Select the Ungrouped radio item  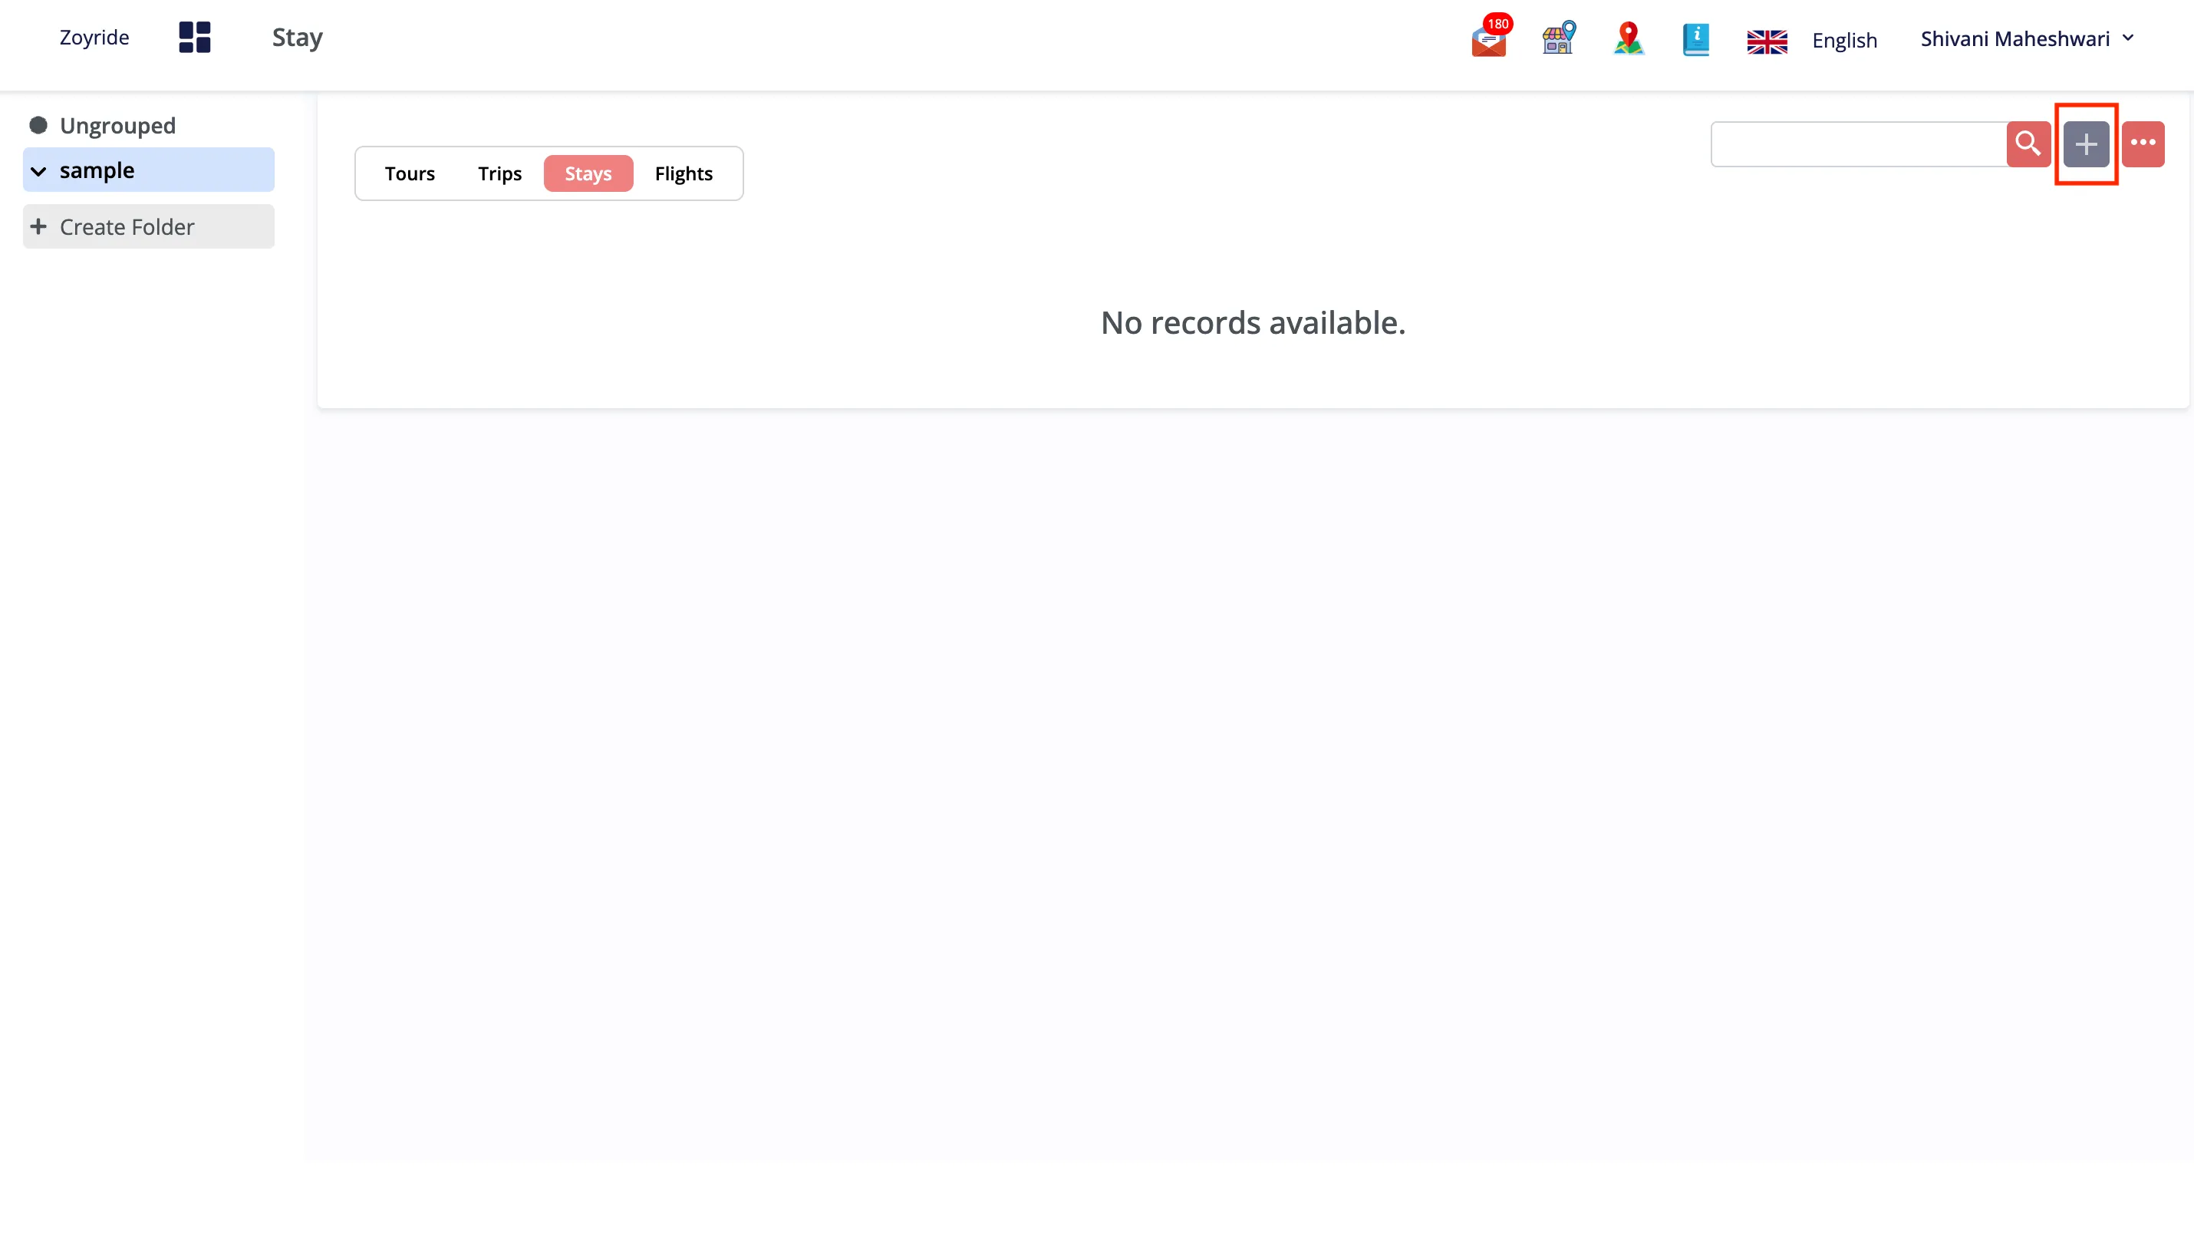coord(38,125)
